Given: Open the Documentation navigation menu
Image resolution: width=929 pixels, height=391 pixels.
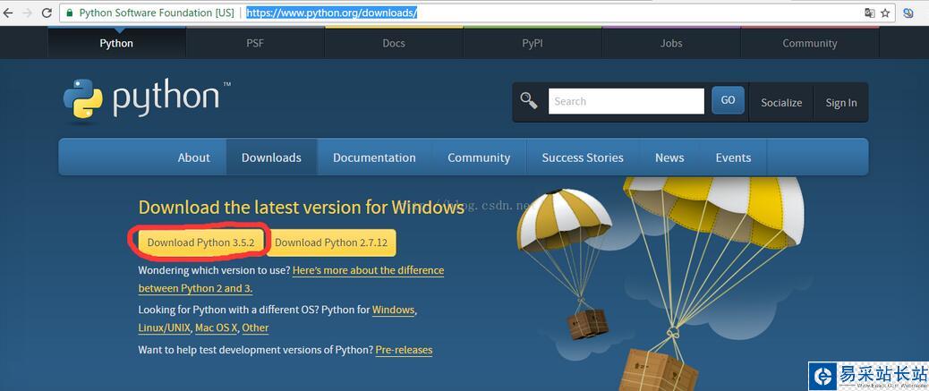Looking at the screenshot, I should (x=374, y=157).
